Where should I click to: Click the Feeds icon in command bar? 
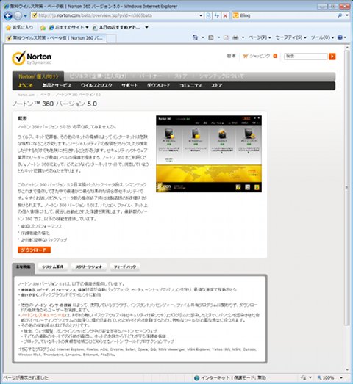[211, 37]
